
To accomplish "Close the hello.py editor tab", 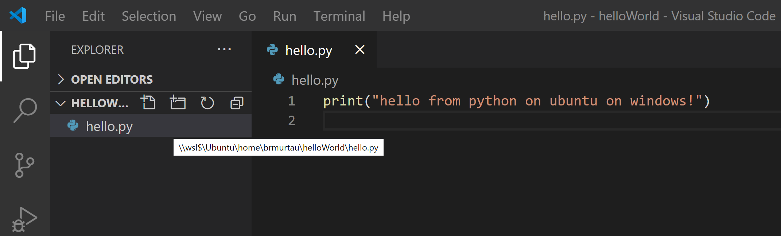I will tap(360, 49).
